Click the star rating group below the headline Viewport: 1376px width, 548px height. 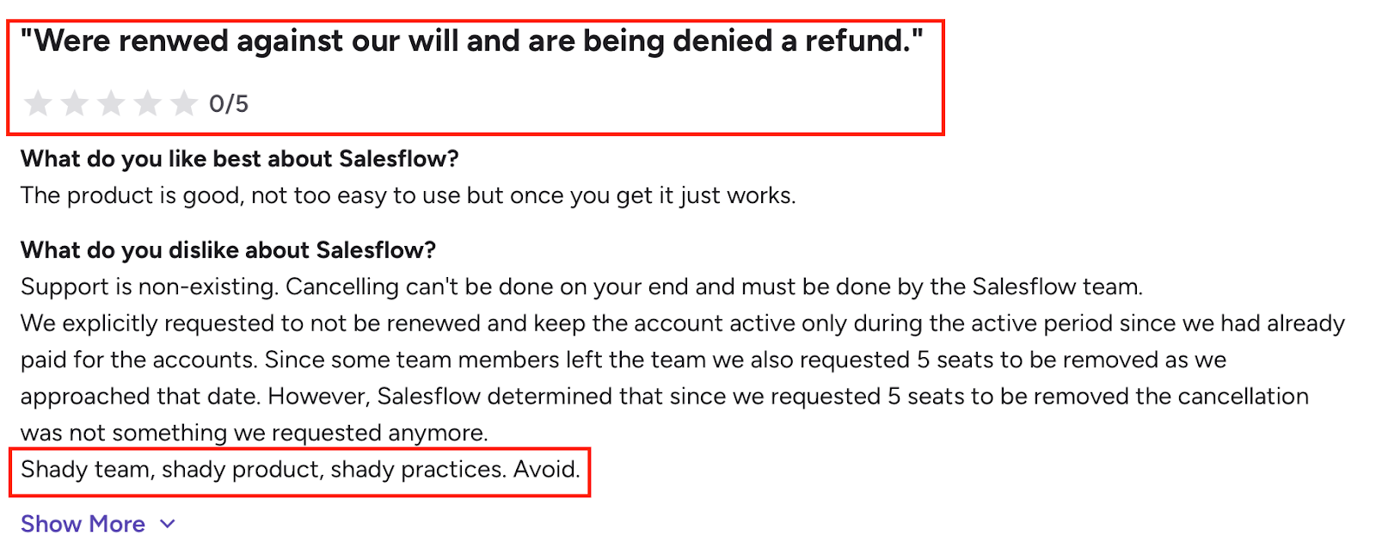110,103
